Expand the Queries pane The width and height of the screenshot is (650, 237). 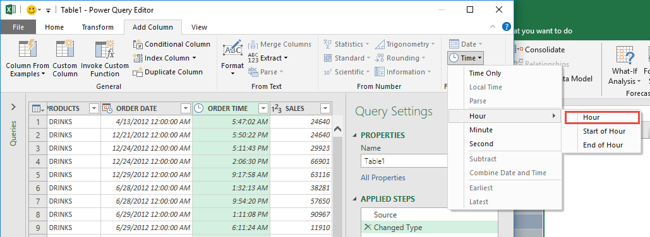click(x=13, y=107)
